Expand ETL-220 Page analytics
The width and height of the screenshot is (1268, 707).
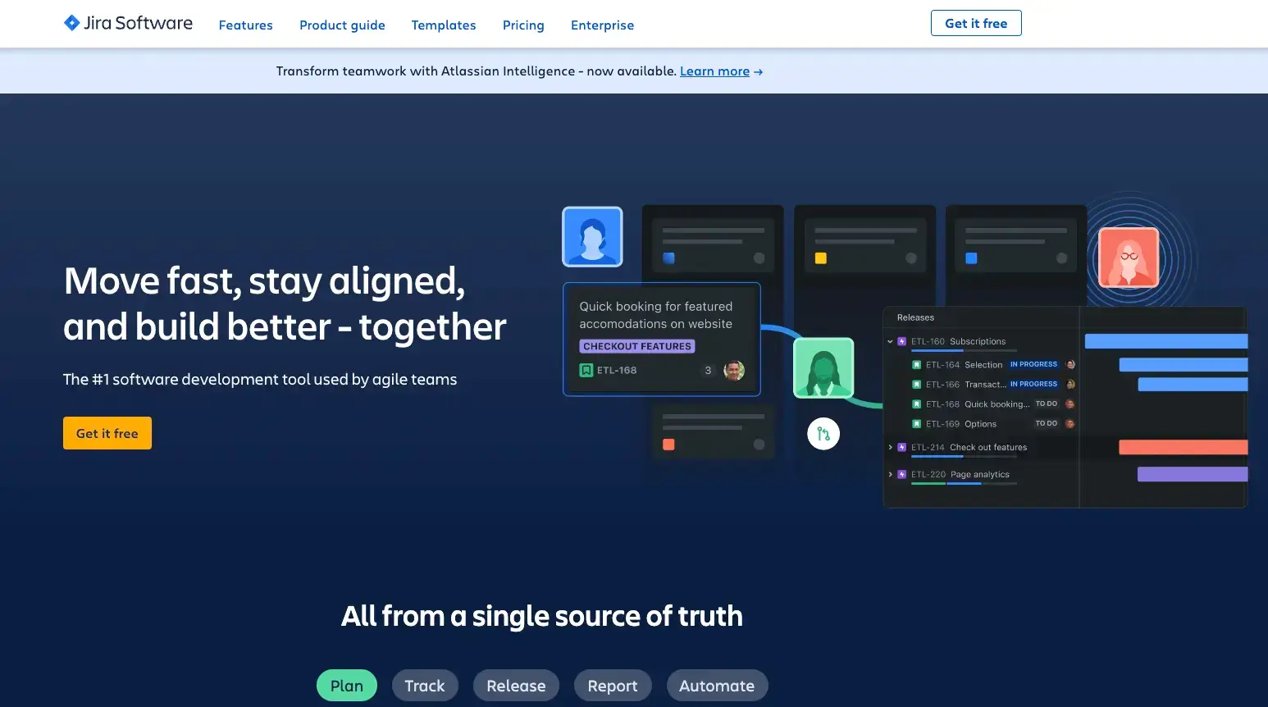[891, 474]
